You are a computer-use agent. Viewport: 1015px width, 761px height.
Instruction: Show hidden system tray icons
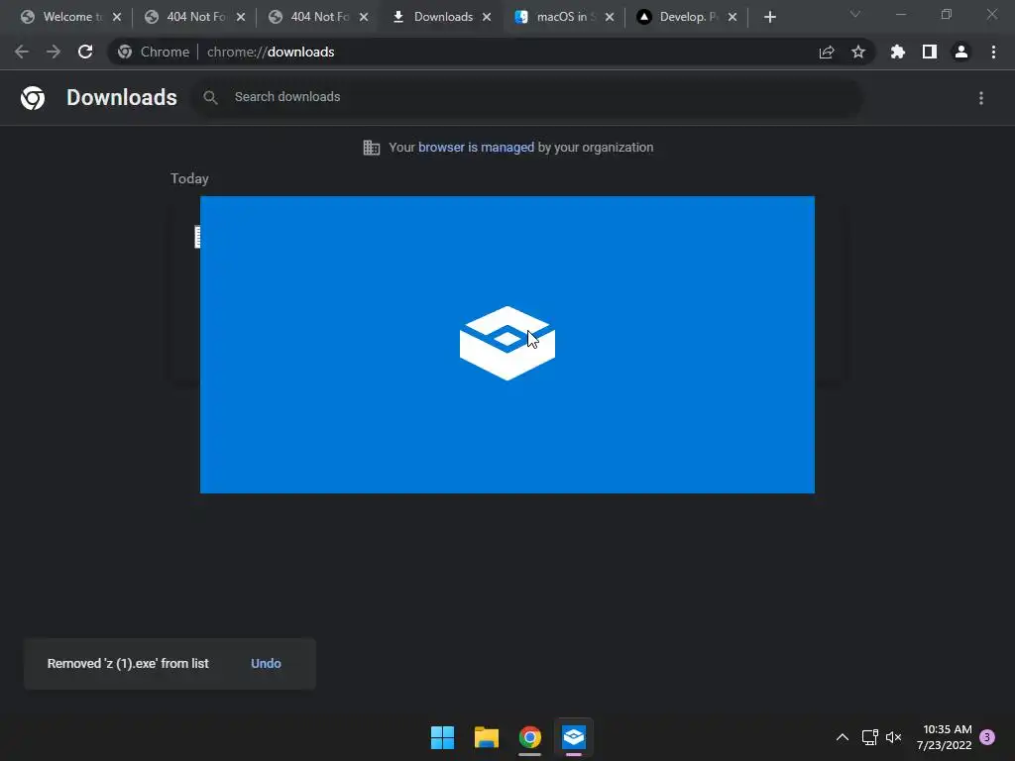[843, 737]
